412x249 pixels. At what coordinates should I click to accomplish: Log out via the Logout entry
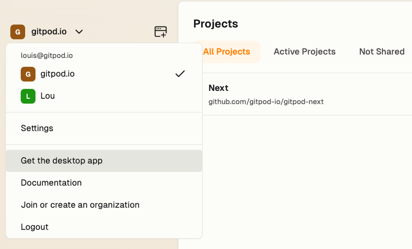click(x=34, y=227)
